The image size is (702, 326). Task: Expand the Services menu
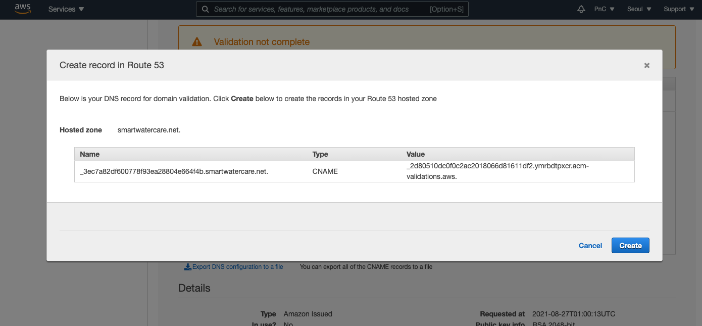pos(66,9)
